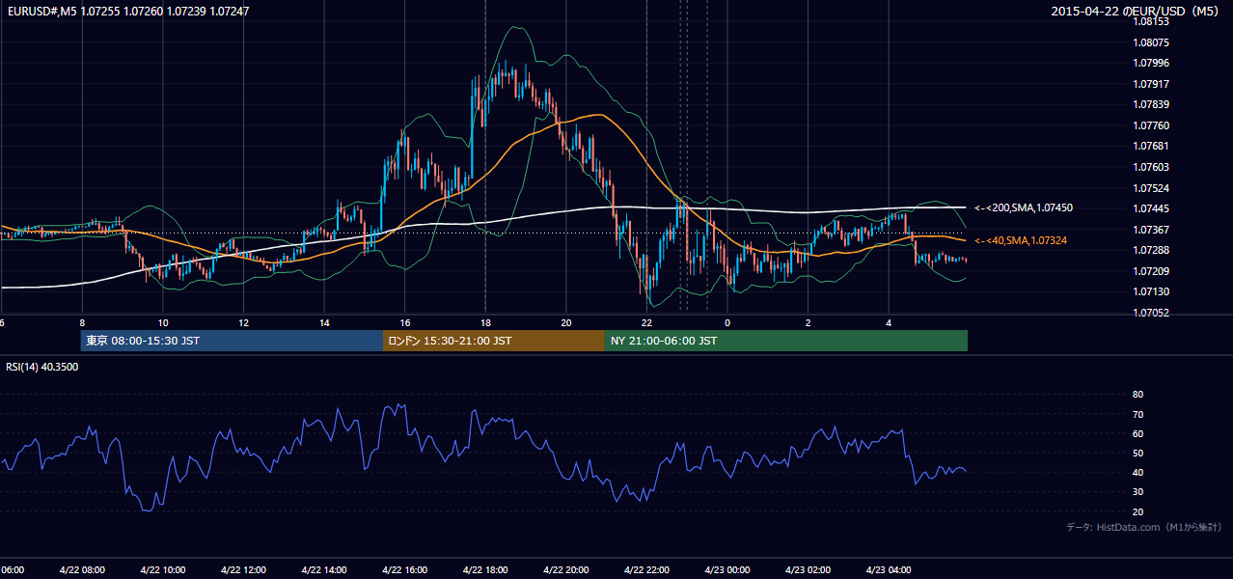This screenshot has width=1233, height=579.
Task: Click bottom time label 4/22 12:00
Action: pyautogui.click(x=244, y=570)
